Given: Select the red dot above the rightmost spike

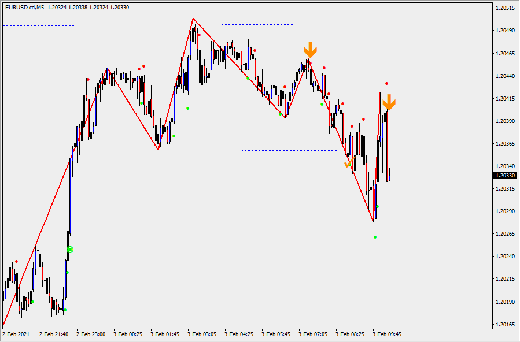Looking at the screenshot, I should click(x=386, y=84).
